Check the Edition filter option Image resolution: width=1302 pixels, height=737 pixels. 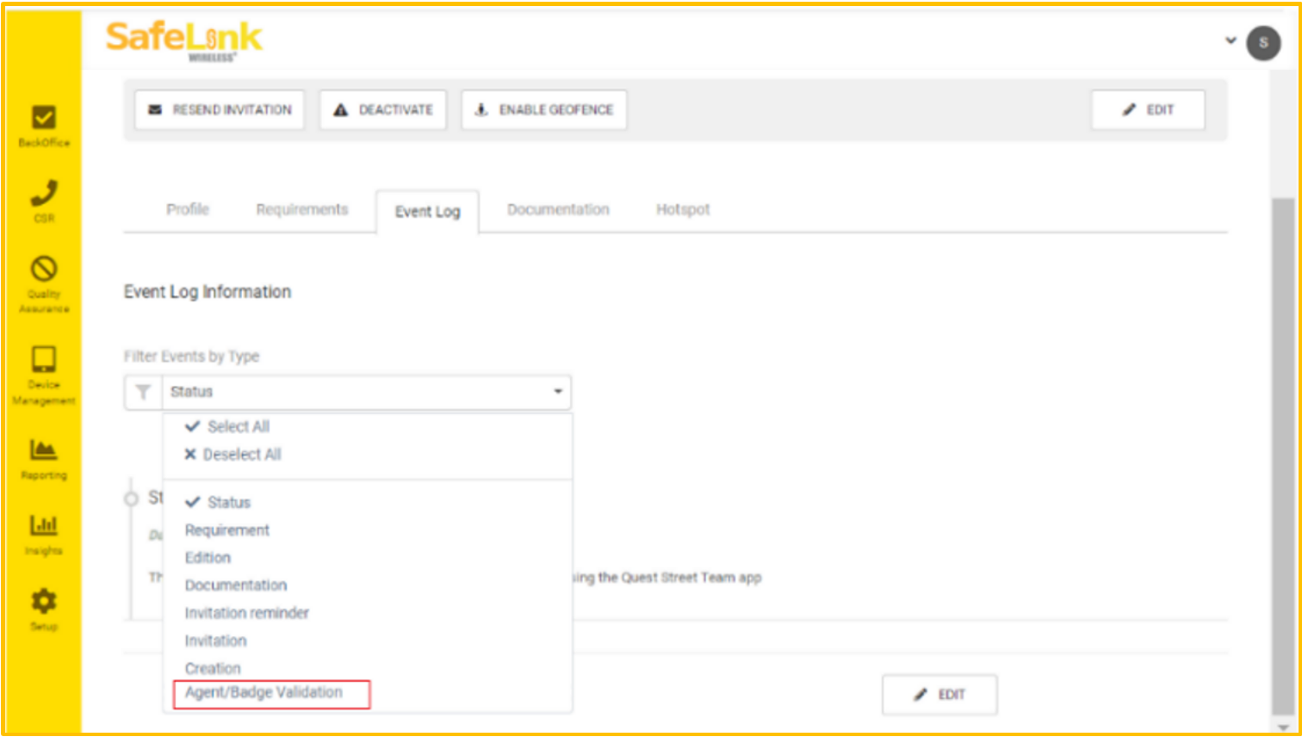208,558
